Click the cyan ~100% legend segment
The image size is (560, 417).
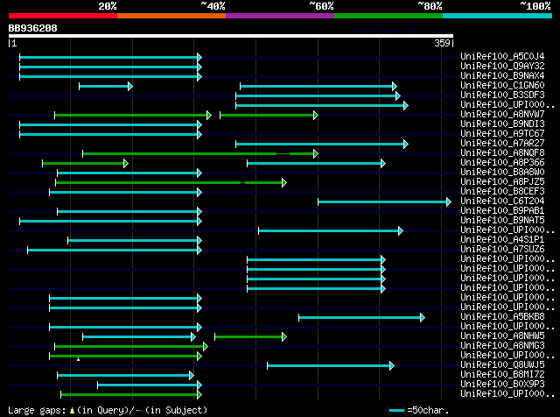[498, 16]
